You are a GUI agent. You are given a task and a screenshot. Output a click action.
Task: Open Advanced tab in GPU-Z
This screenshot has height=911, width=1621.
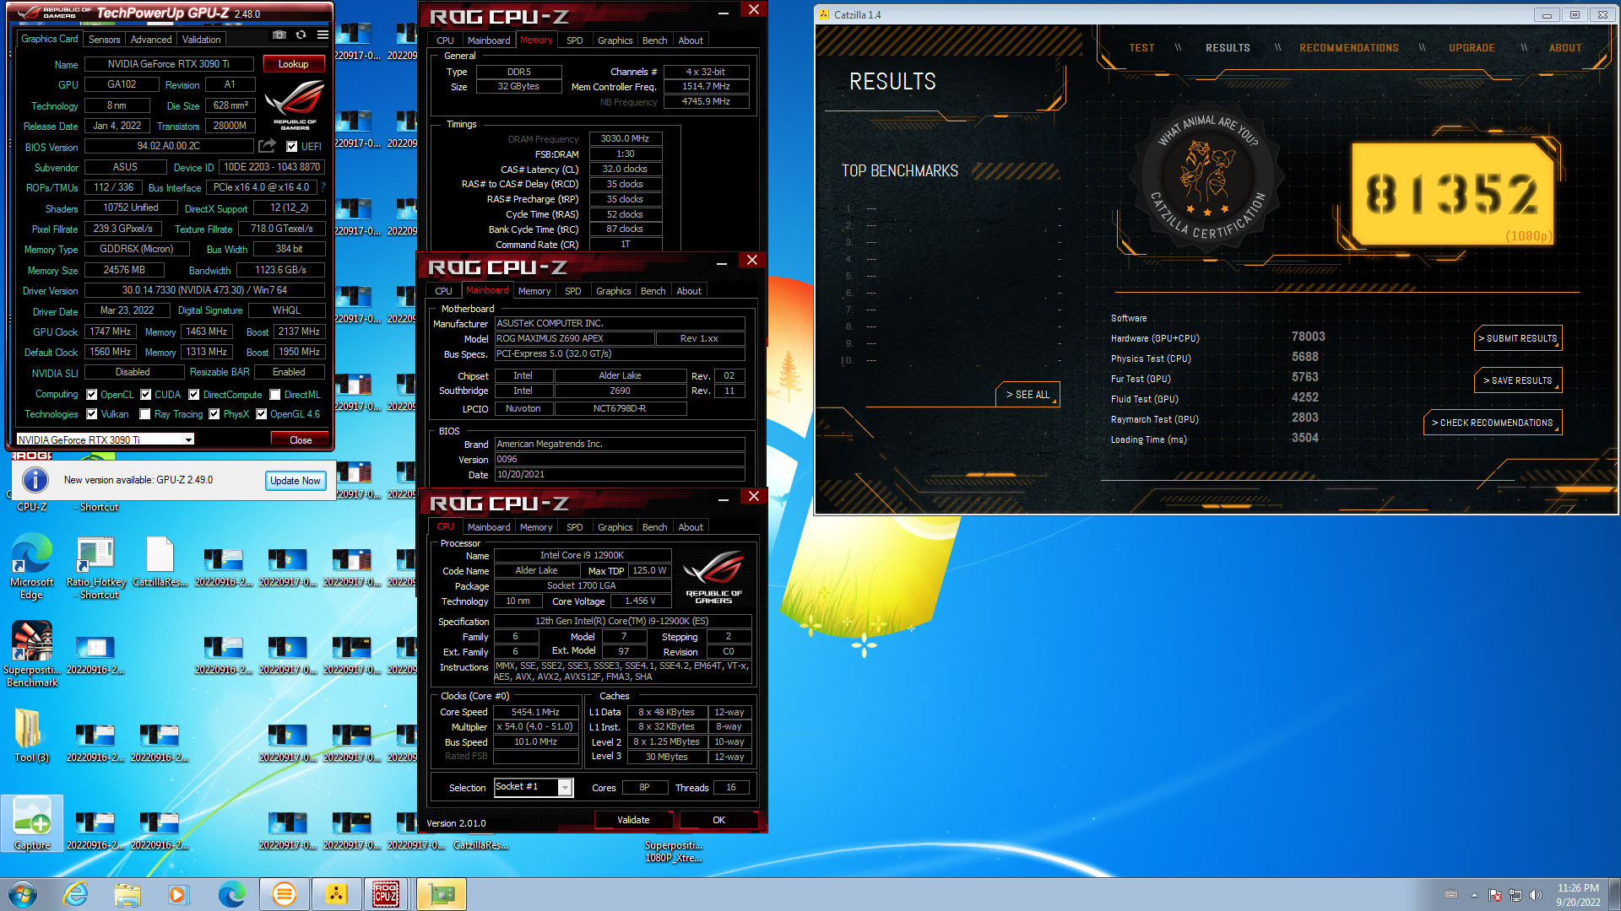[x=151, y=39]
